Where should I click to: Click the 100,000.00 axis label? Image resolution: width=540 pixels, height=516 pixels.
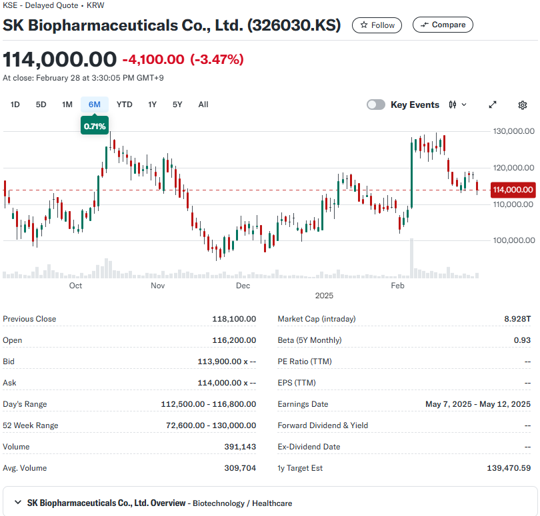pos(513,240)
